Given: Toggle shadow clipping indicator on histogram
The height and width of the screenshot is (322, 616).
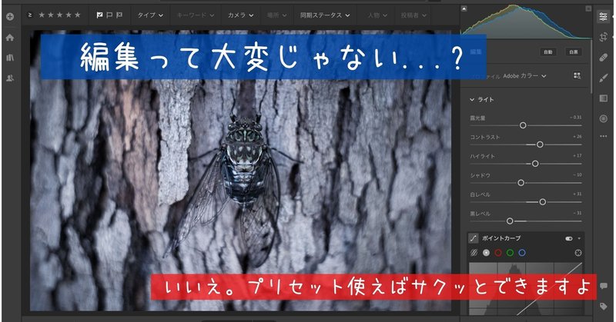Looking at the screenshot, I should click(x=464, y=8).
